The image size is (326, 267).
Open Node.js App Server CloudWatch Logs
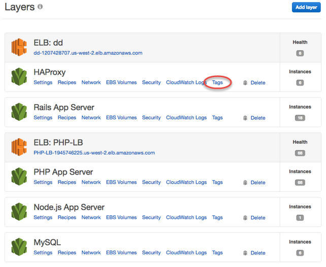186,218
